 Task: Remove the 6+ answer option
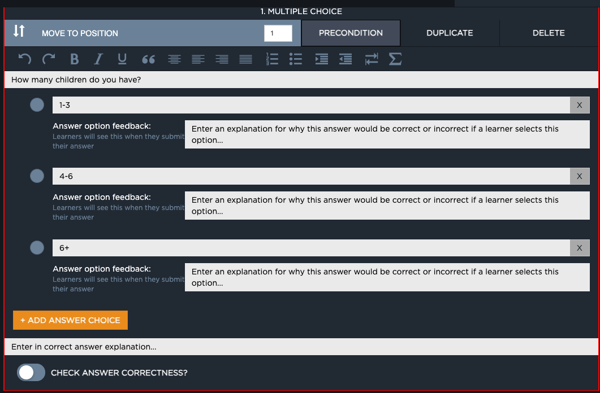point(579,248)
